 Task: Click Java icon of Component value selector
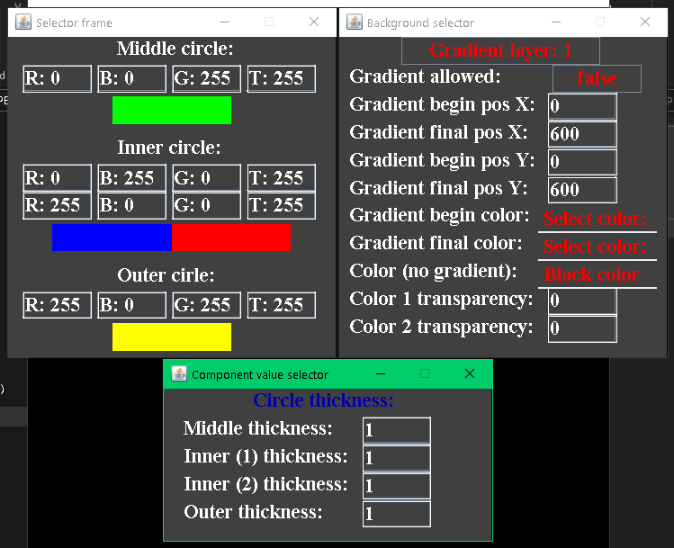tap(179, 374)
